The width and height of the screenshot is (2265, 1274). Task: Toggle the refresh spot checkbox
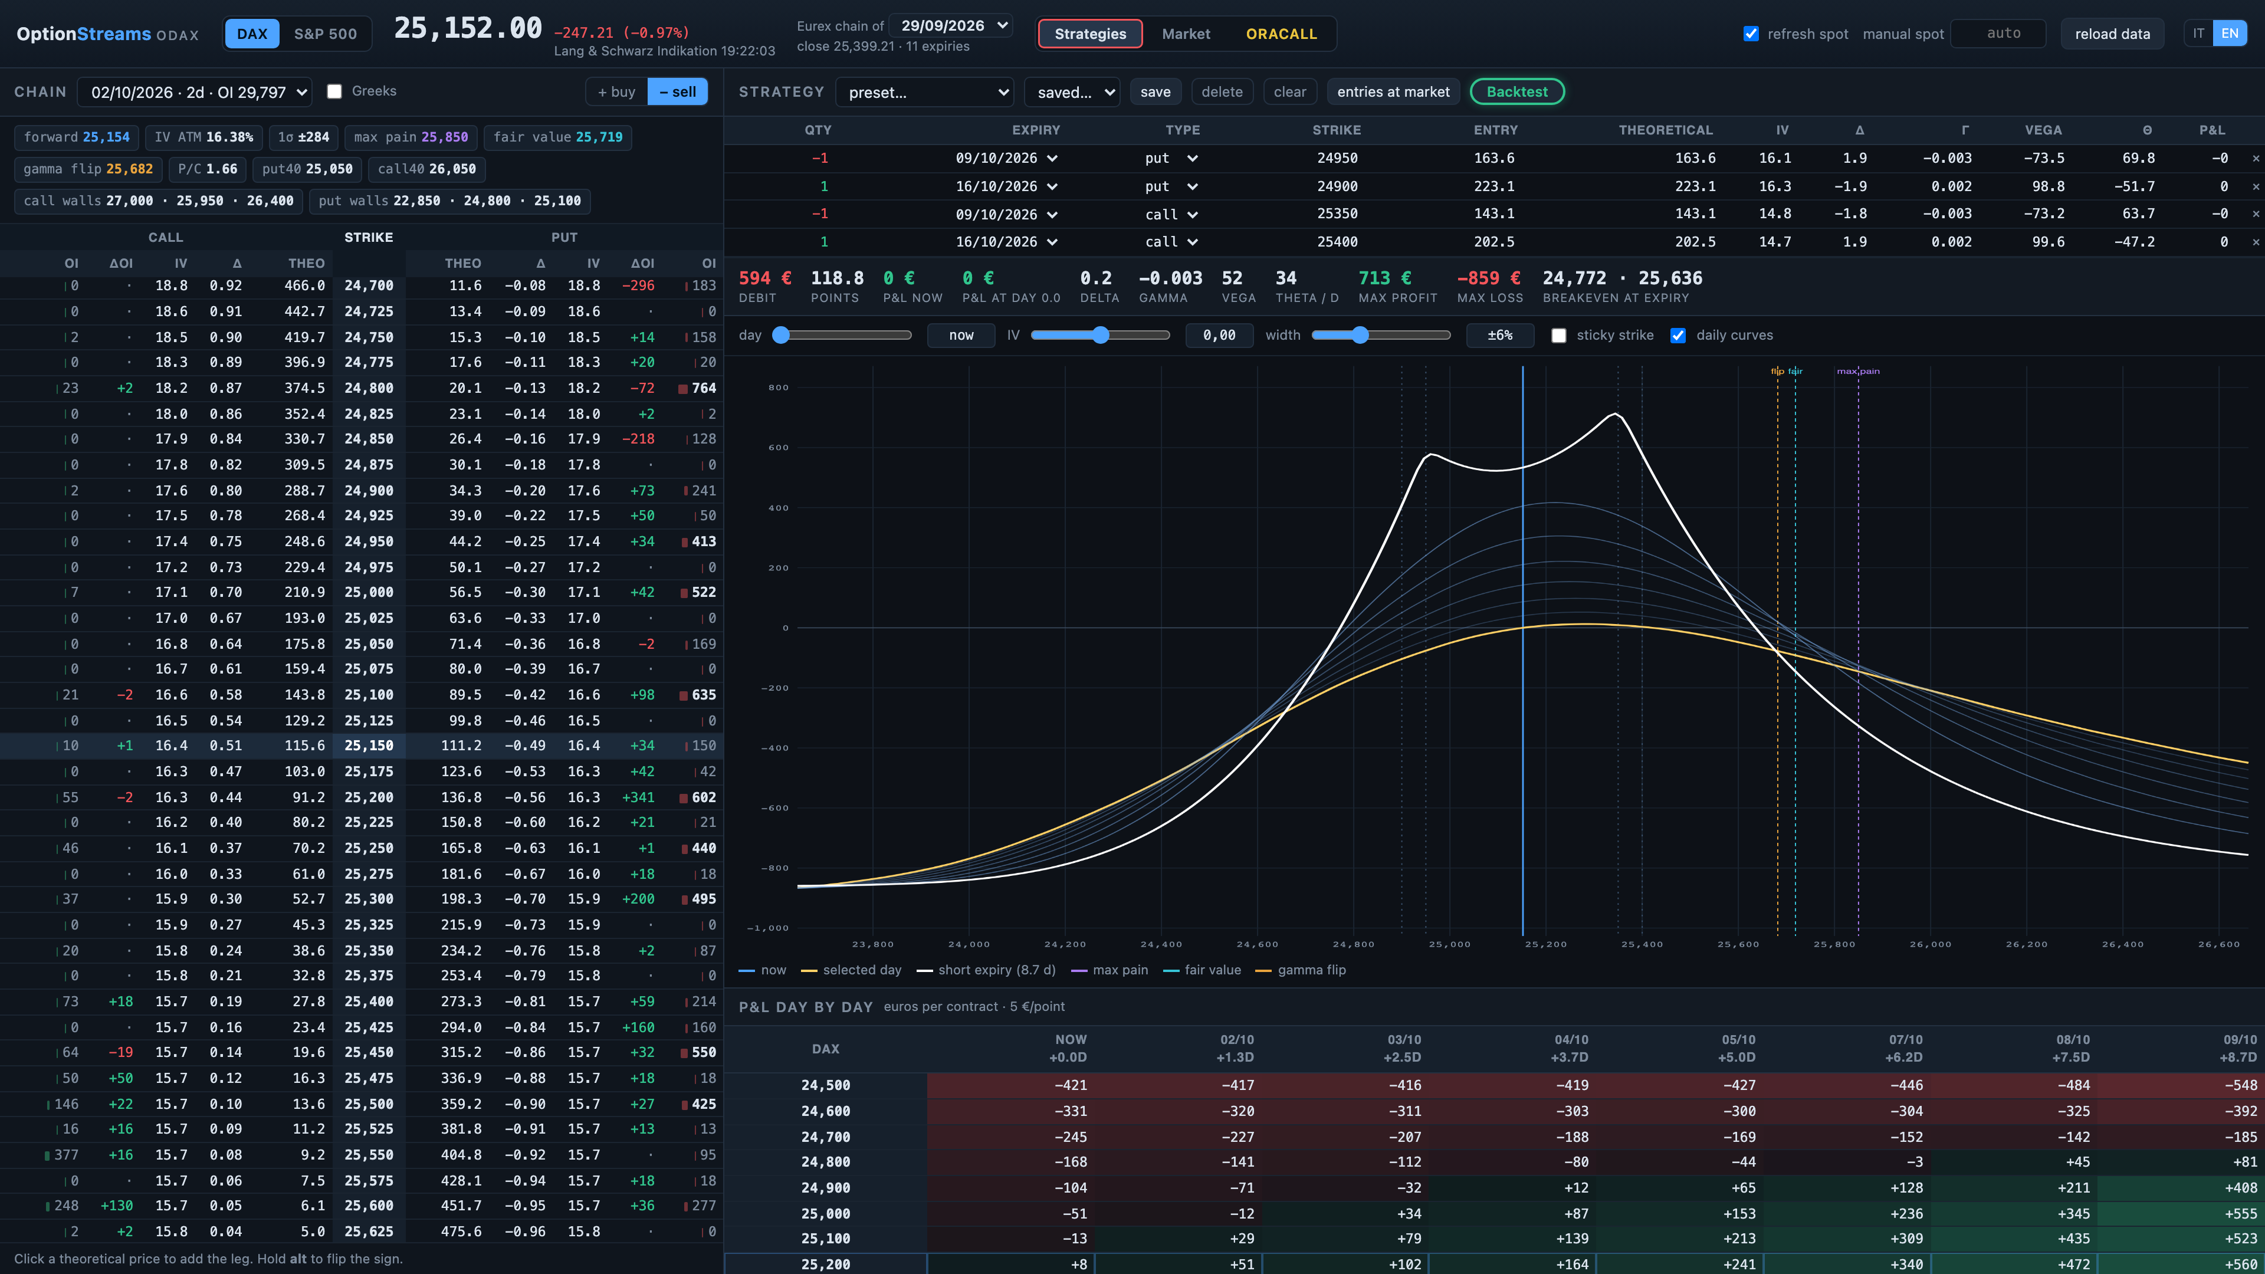pyautogui.click(x=1751, y=34)
